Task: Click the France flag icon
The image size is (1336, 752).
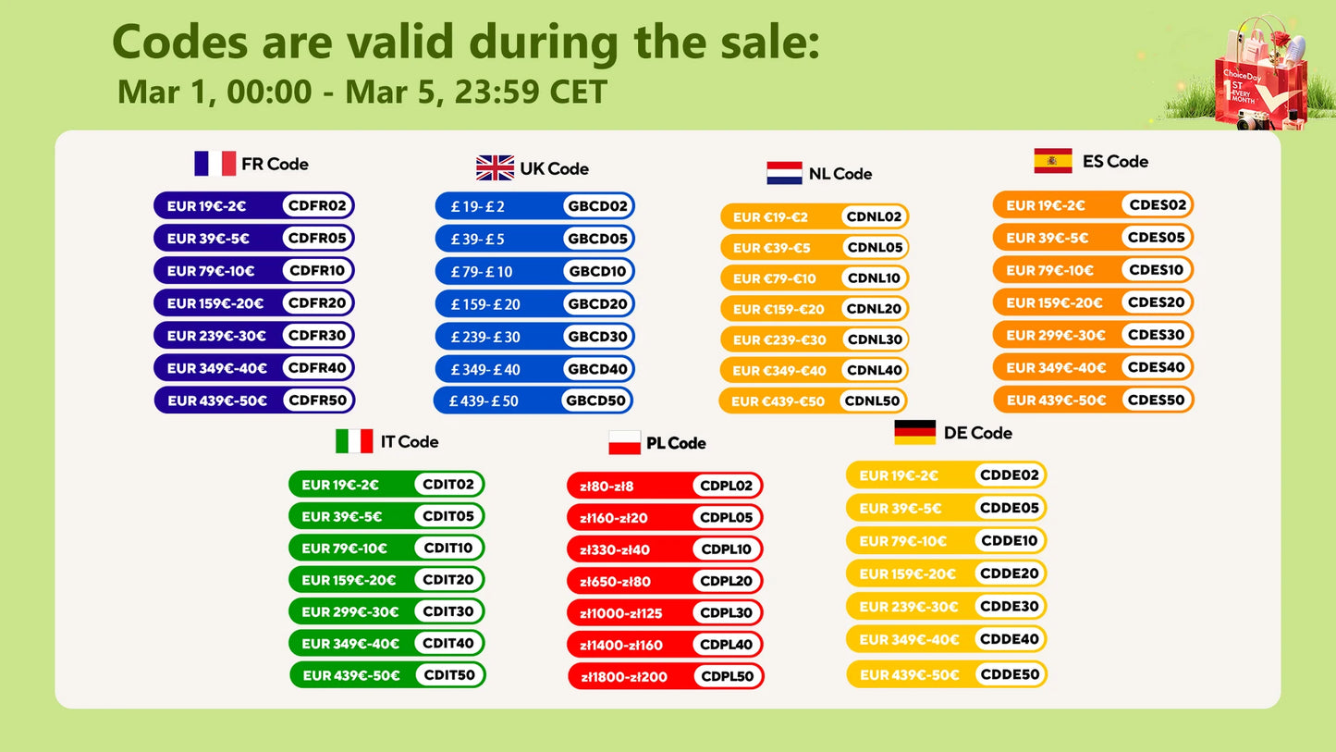Action: 214,164
